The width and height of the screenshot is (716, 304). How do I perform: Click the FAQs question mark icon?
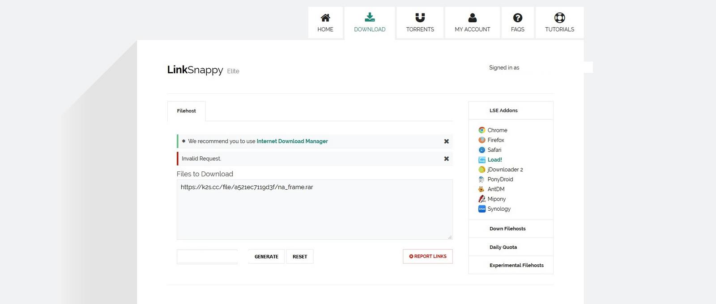(x=517, y=17)
